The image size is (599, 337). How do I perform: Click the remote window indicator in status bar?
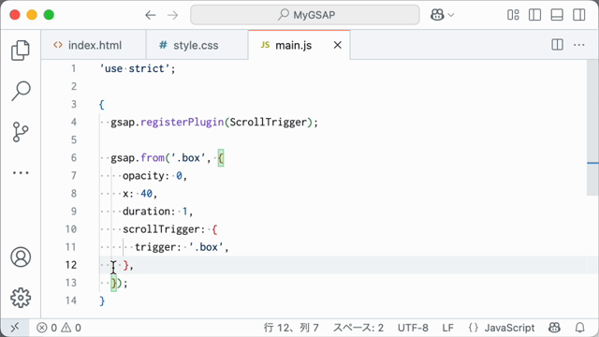(x=15, y=328)
